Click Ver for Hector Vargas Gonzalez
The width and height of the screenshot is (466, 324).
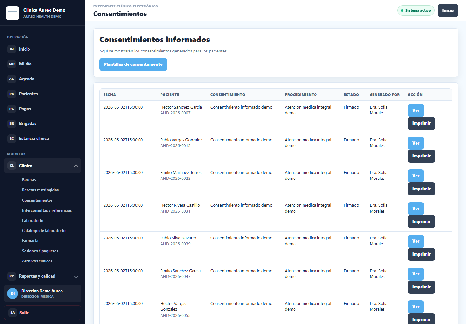pyautogui.click(x=416, y=307)
